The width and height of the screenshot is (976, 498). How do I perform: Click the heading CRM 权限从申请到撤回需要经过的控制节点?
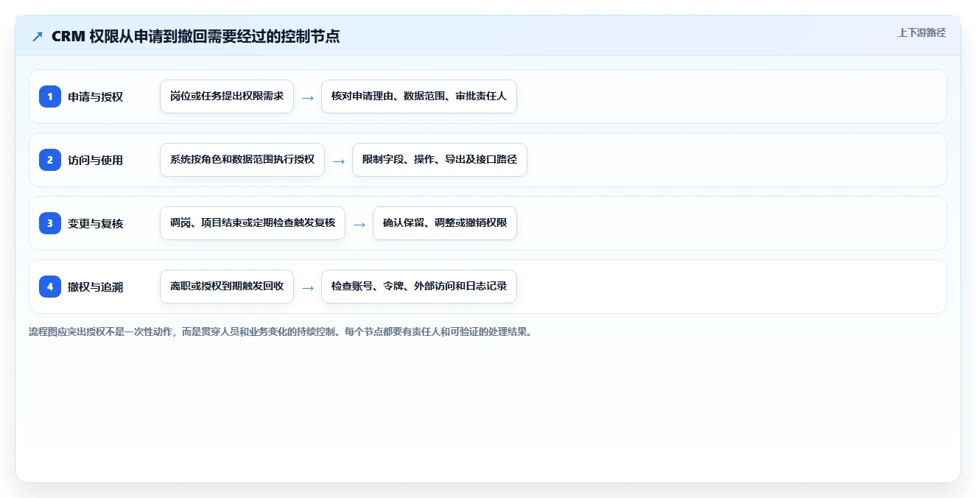196,36
